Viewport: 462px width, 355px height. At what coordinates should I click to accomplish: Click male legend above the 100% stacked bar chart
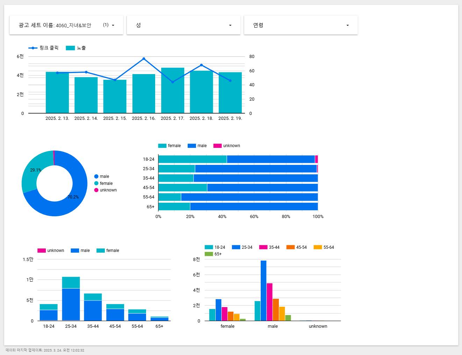click(197, 146)
